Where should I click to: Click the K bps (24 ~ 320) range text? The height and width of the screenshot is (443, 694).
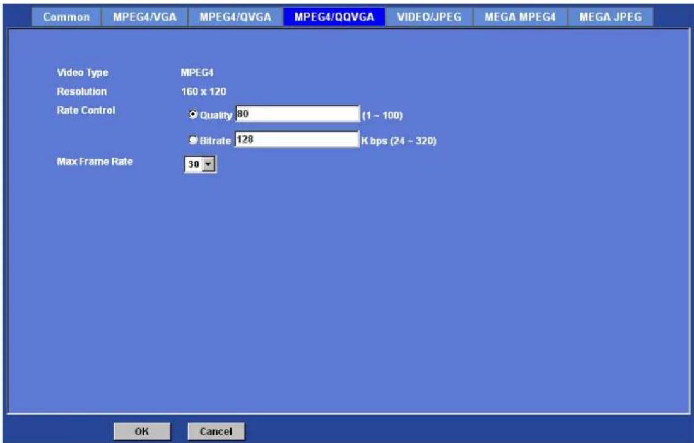tap(399, 141)
